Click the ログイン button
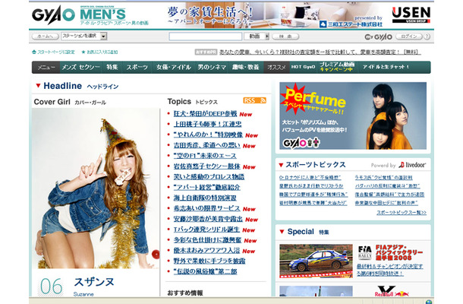The width and height of the screenshot is (463, 304). (x=408, y=36)
